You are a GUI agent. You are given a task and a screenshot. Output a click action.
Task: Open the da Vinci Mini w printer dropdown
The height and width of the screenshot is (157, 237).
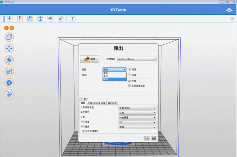(137, 59)
